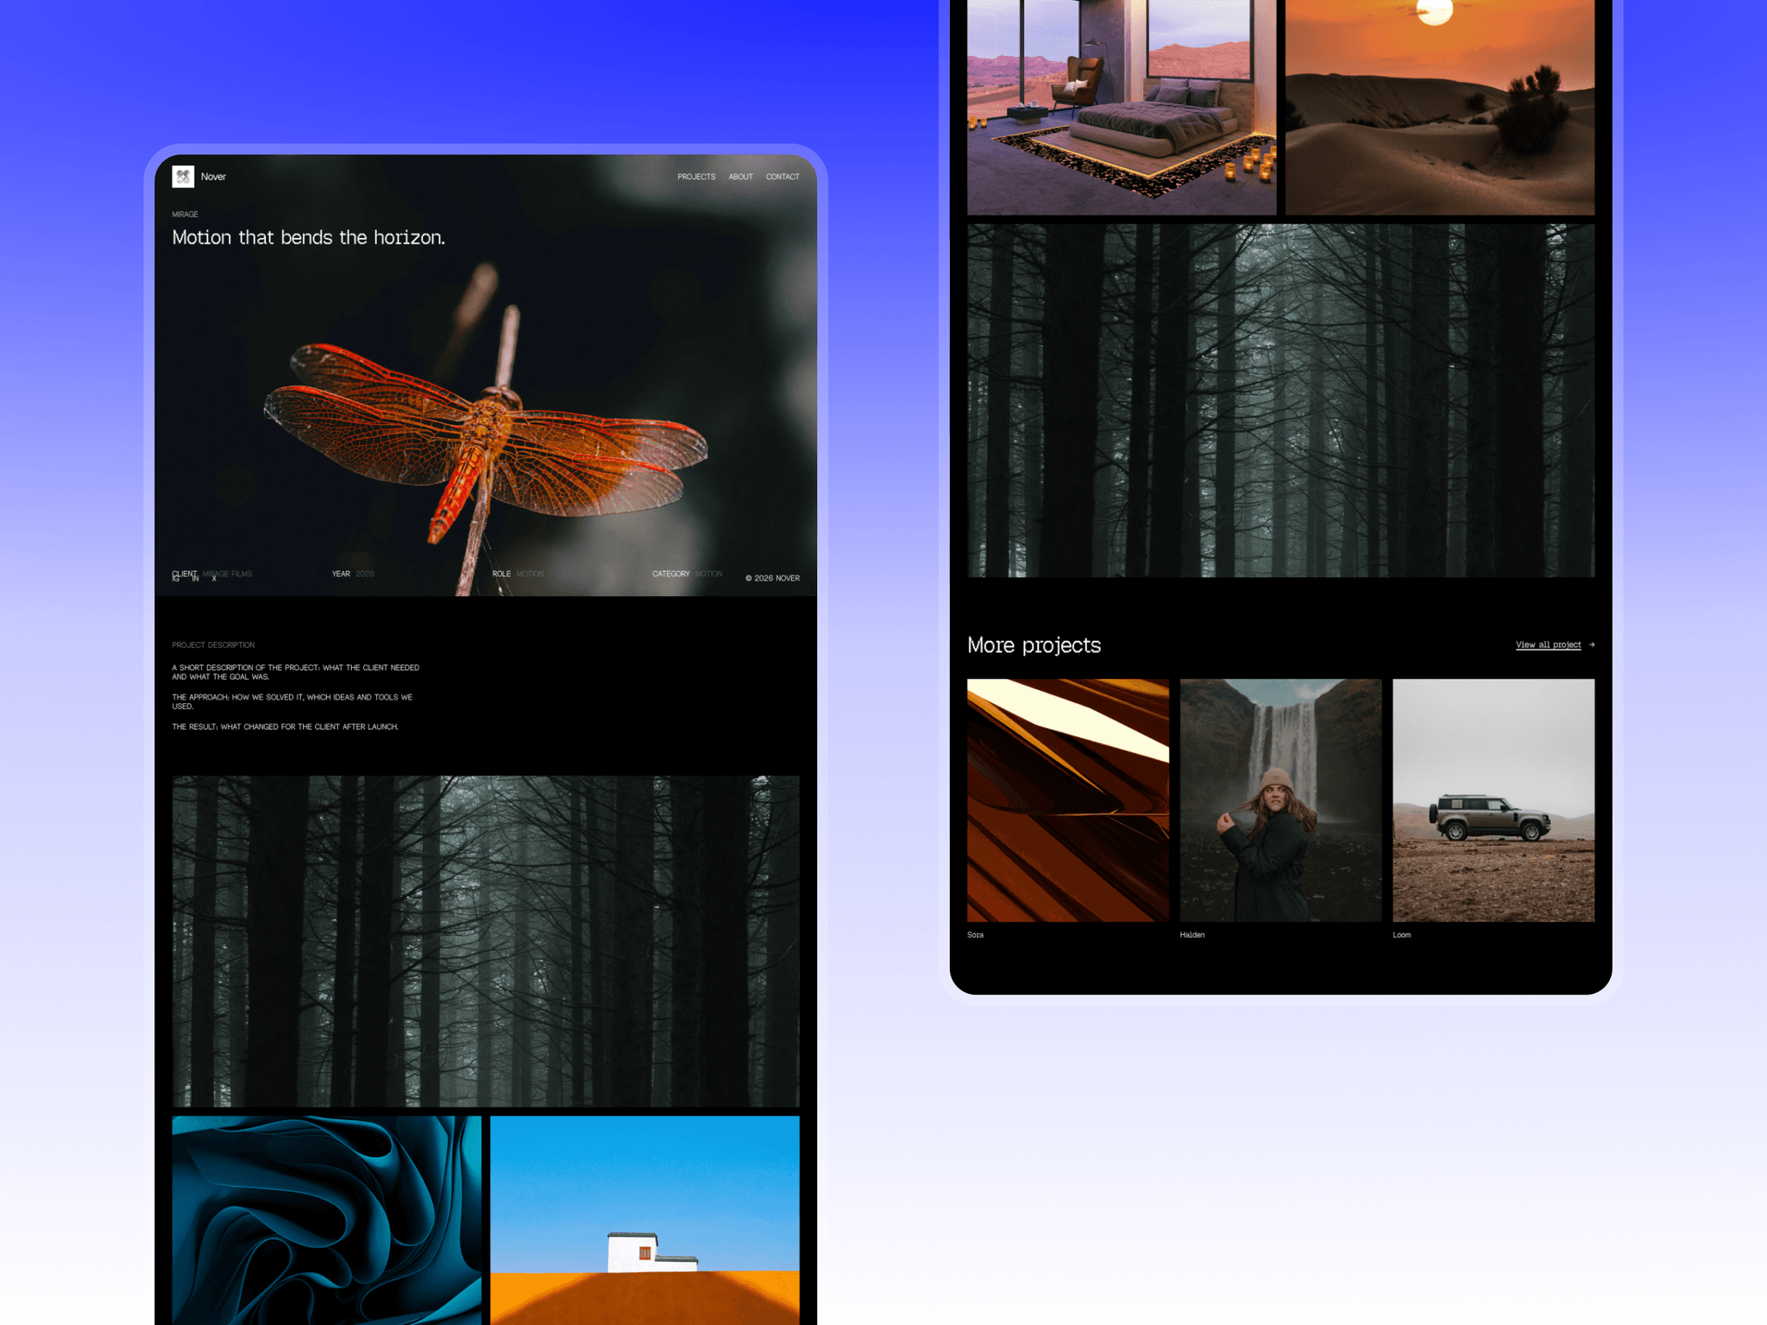The width and height of the screenshot is (1767, 1325).
Task: Open the PROJECTS nav item
Action: coord(696,177)
